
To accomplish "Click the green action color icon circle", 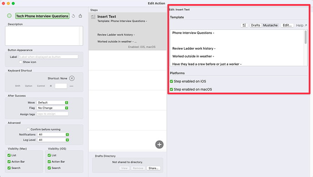I will [9, 16].
